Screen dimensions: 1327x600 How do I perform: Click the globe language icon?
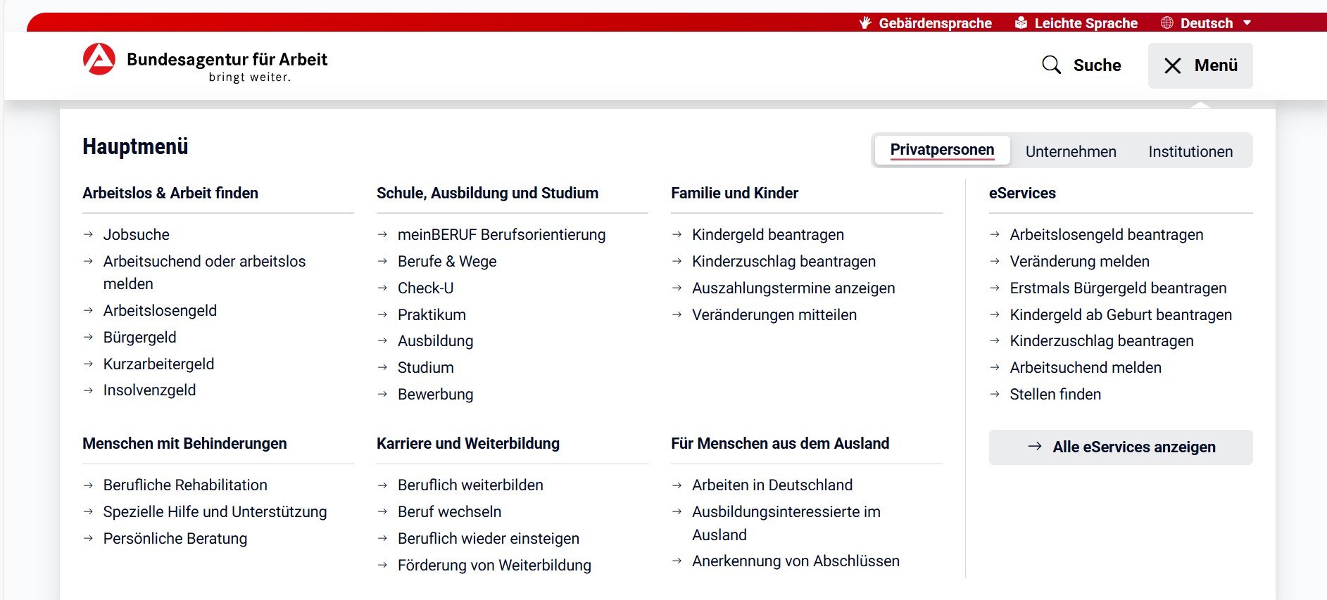click(x=1166, y=23)
